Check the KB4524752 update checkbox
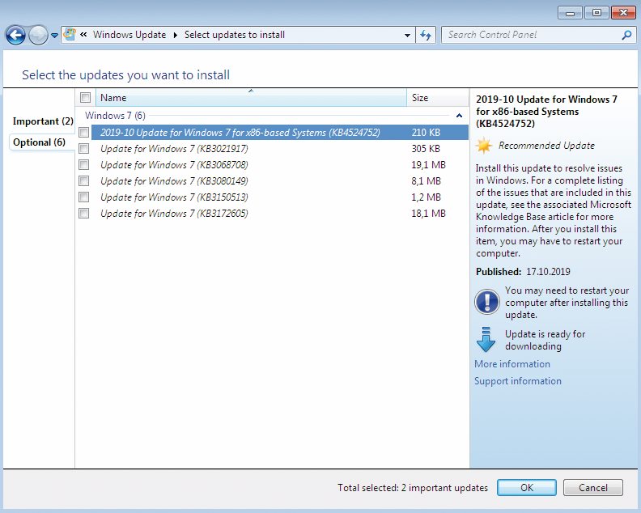 pos(84,133)
